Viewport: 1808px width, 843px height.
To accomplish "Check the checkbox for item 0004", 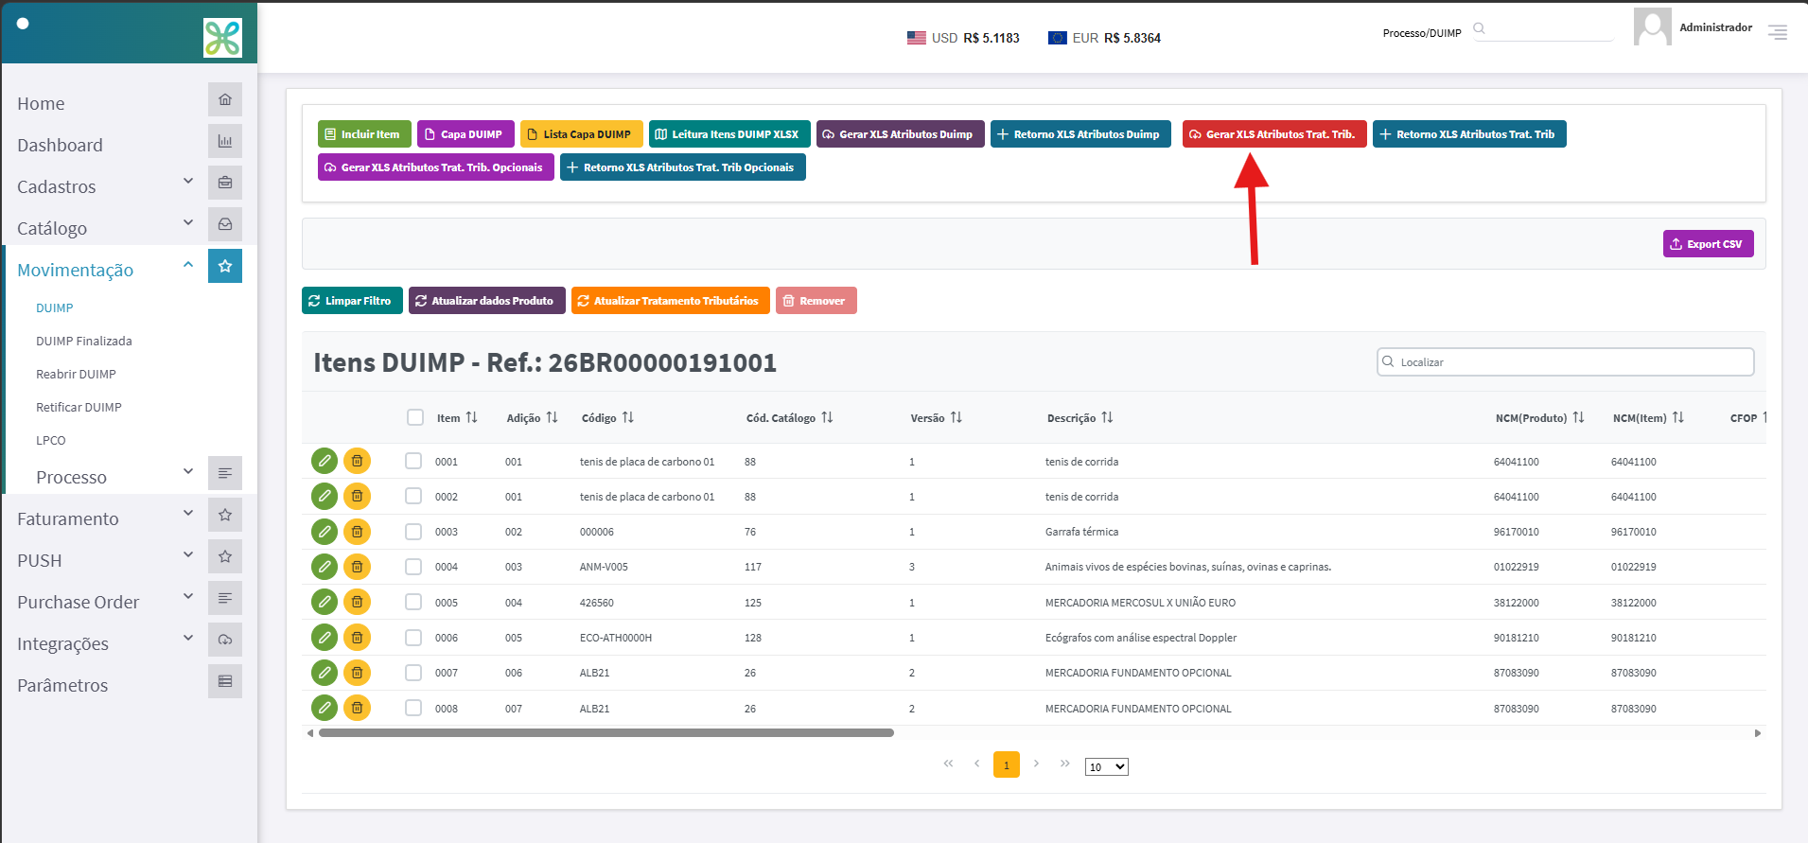I will pyautogui.click(x=413, y=567).
